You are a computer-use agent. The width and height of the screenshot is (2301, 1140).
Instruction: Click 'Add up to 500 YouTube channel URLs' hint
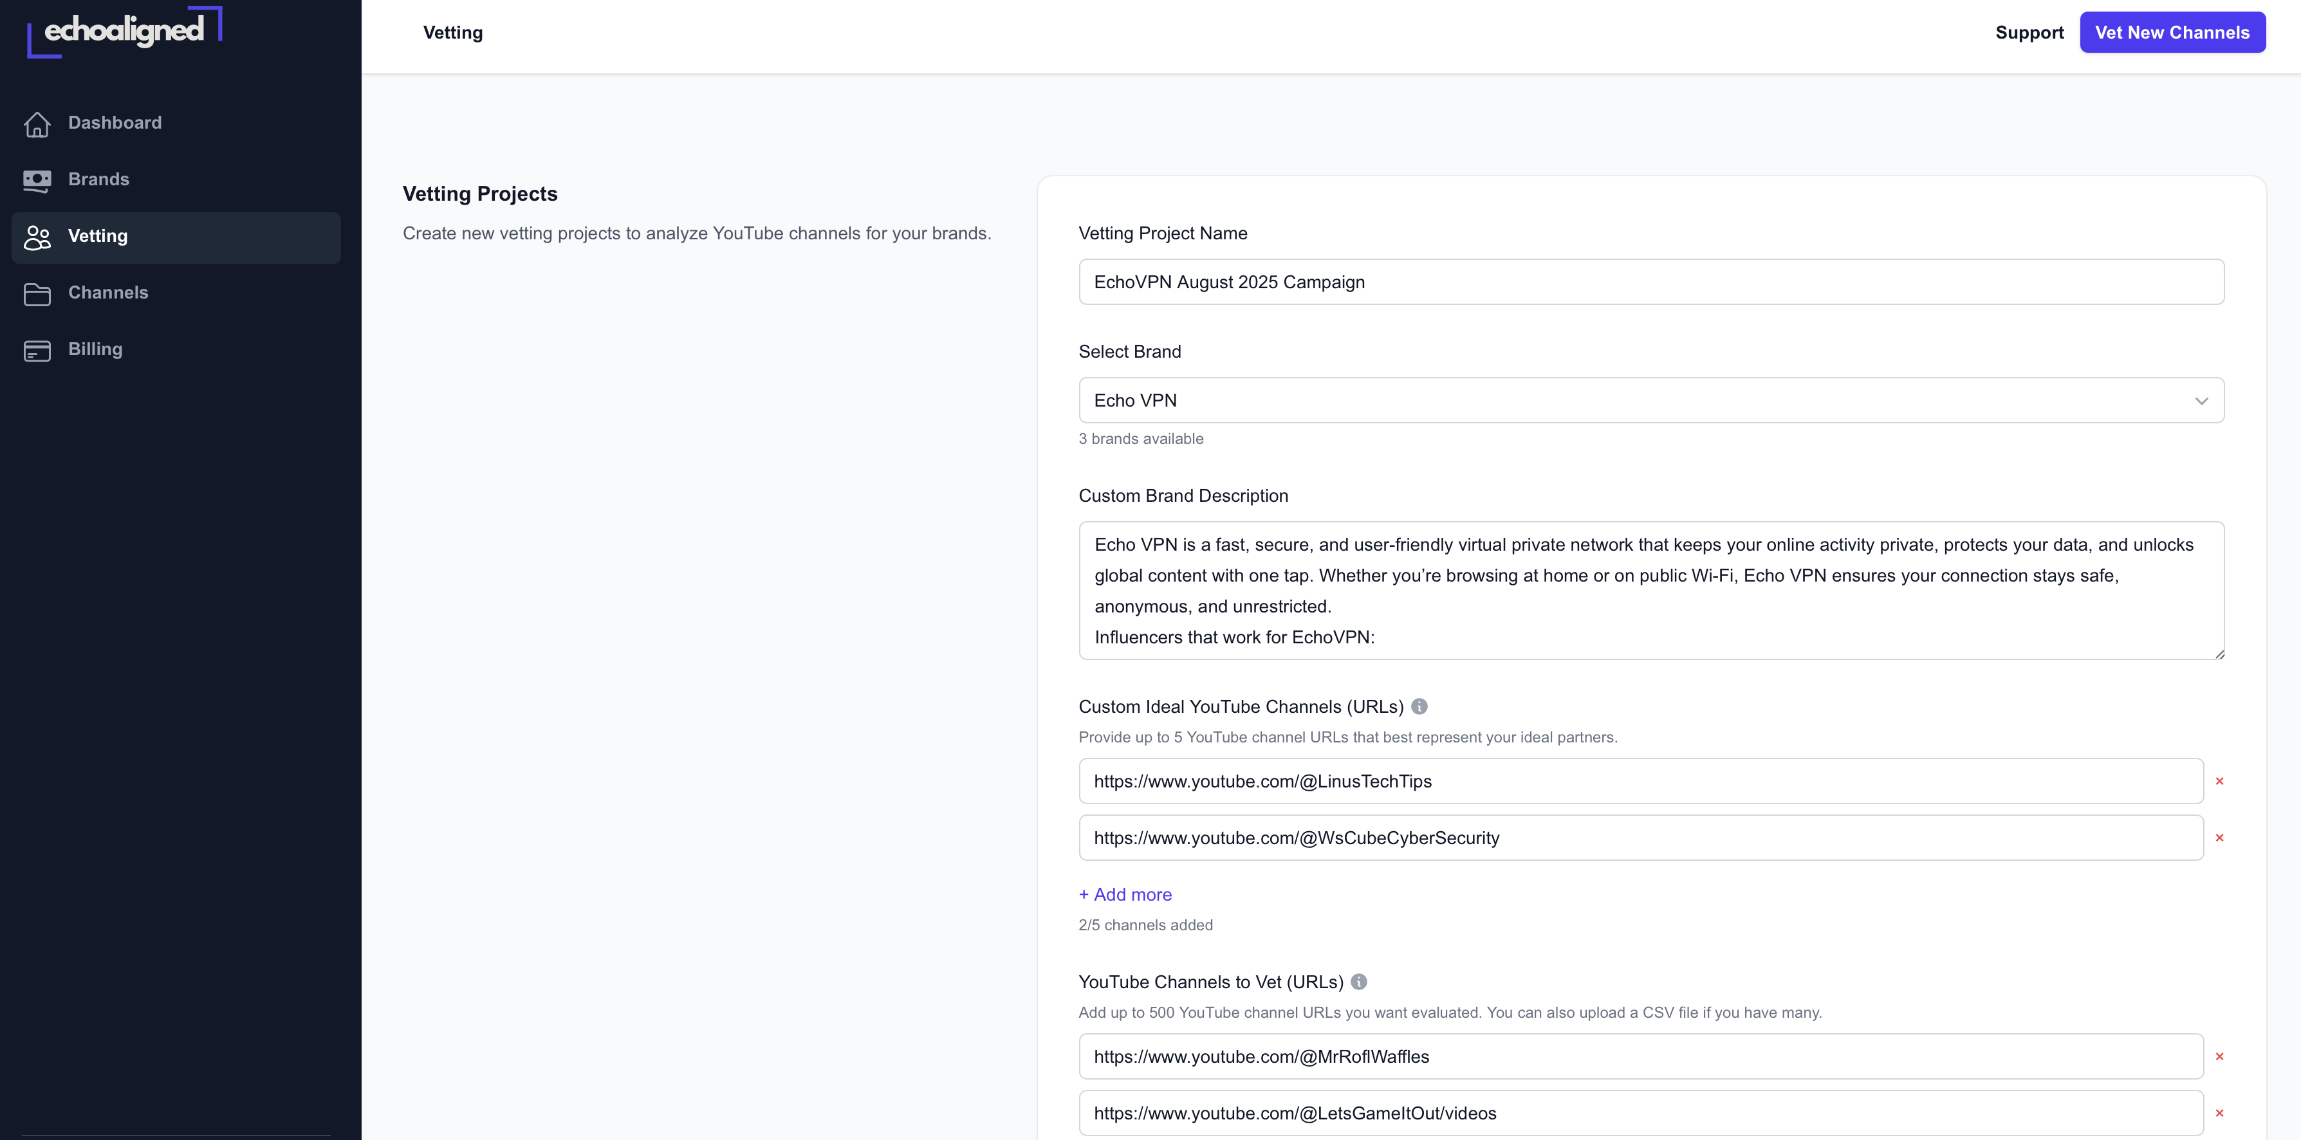(1449, 1012)
